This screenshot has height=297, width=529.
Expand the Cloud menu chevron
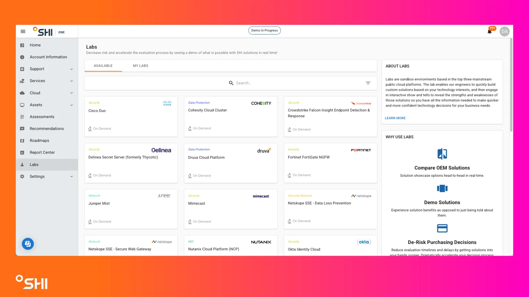click(71, 93)
